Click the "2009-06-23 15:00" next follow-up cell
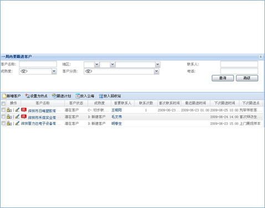 click(225, 124)
